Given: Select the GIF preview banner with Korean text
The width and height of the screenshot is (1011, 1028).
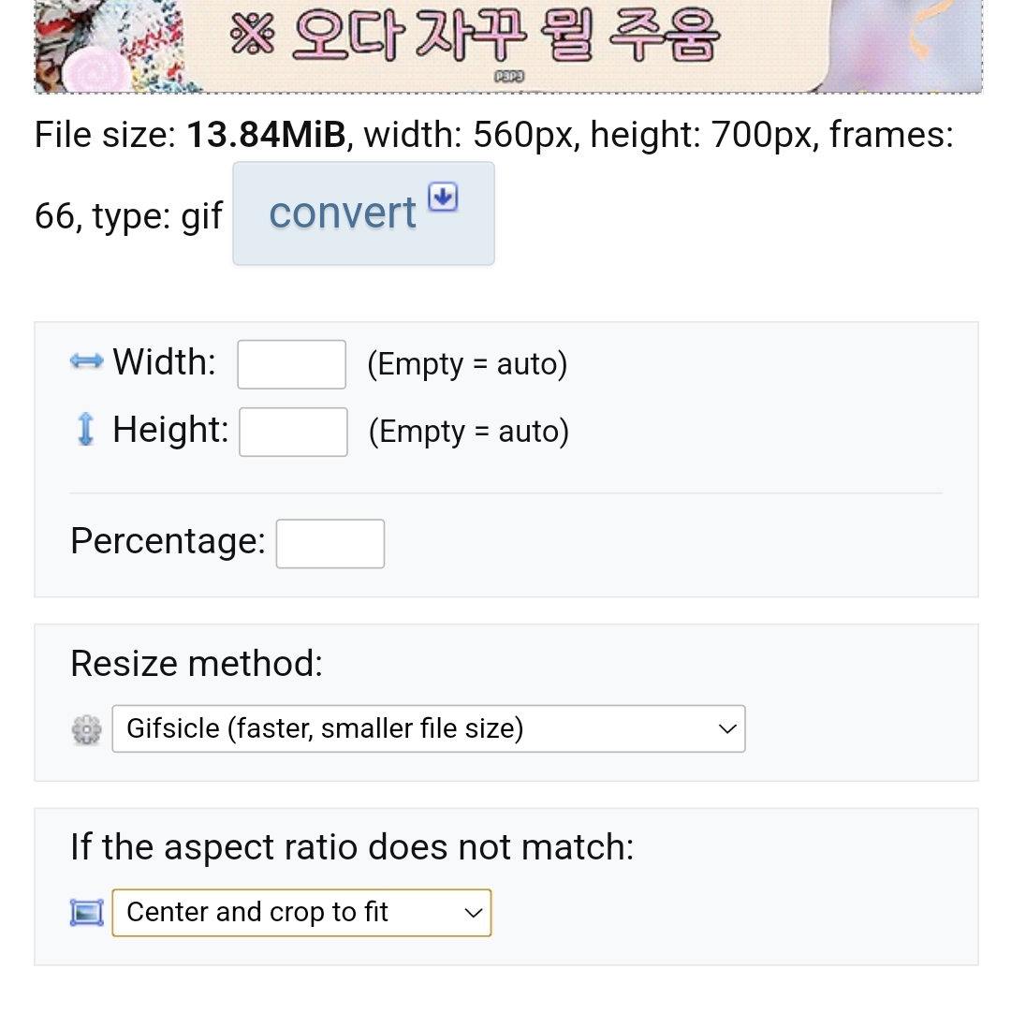Looking at the screenshot, I should point(508,46).
